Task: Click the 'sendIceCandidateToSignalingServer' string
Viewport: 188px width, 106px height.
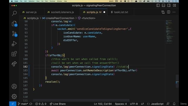Action: pos(102,29)
